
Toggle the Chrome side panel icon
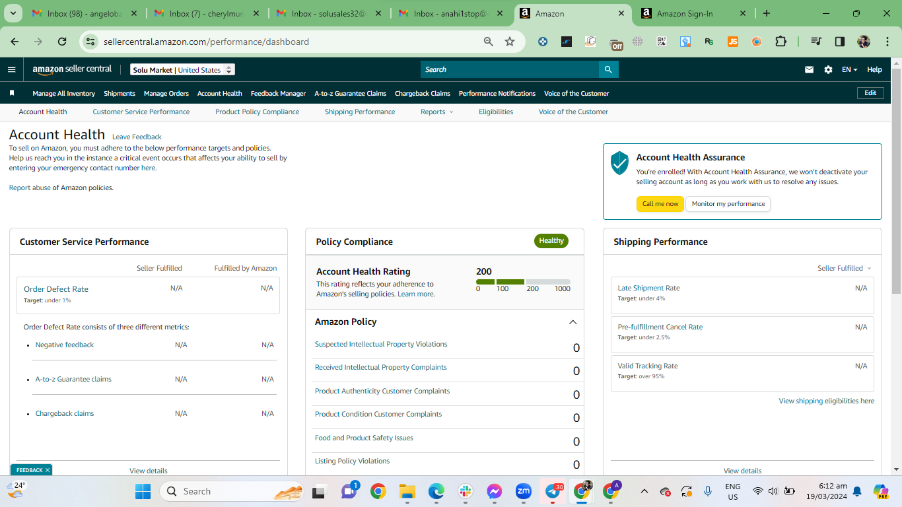point(840,42)
